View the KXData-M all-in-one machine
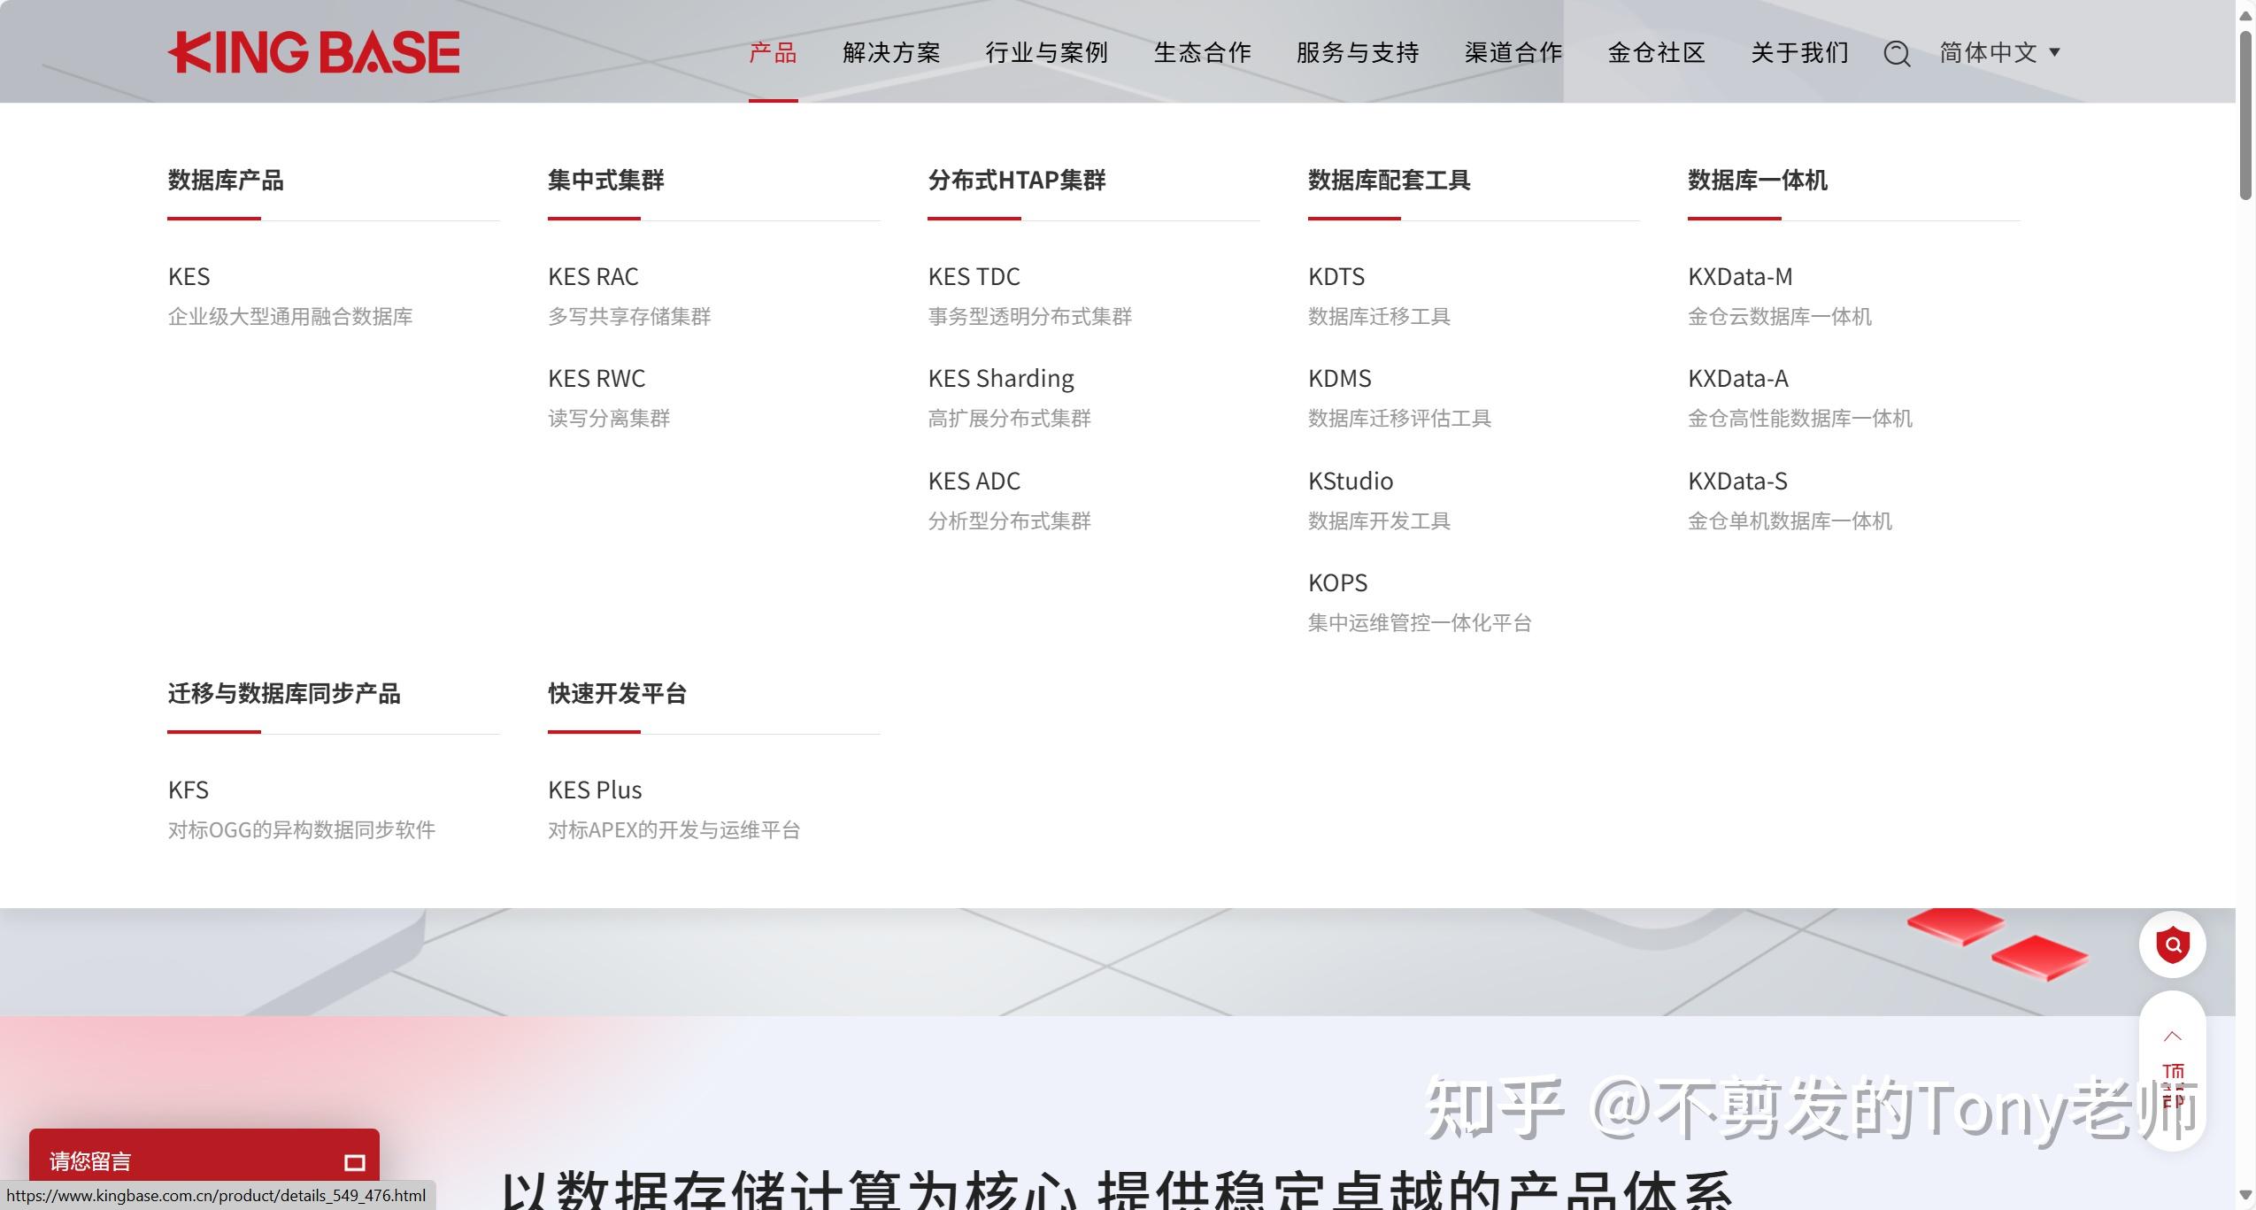 tap(1738, 276)
